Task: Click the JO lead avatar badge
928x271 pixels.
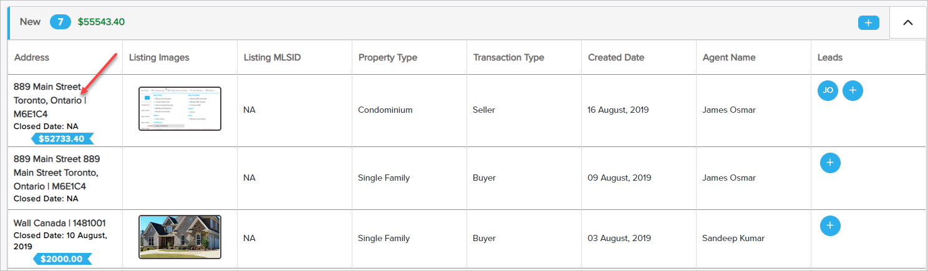Action: coord(828,90)
